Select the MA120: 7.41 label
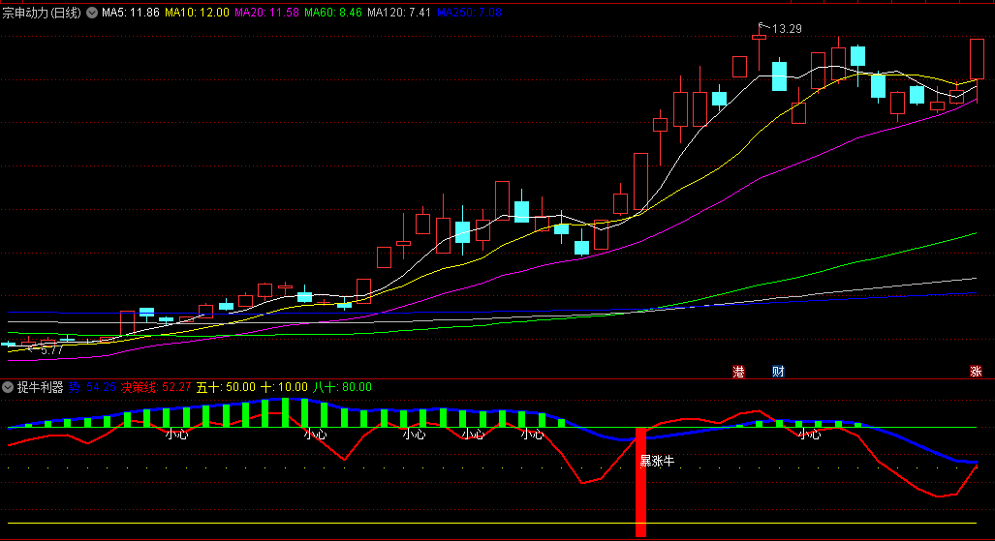Screen dimensions: 995x541 click(399, 13)
